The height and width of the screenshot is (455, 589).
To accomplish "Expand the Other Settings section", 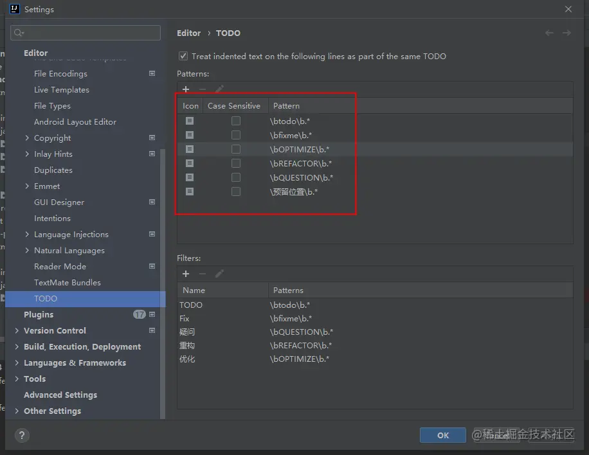I will [17, 411].
